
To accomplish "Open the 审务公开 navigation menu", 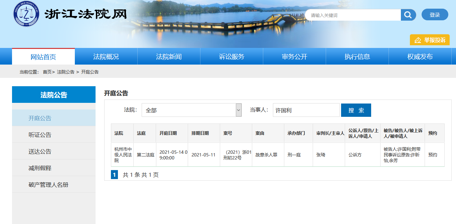I will coord(294,57).
